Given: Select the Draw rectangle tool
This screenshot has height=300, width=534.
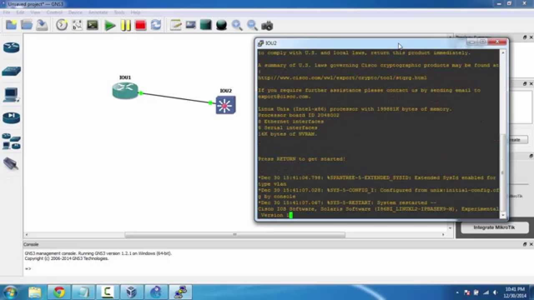Looking at the screenshot, I should pyautogui.click(x=206, y=25).
